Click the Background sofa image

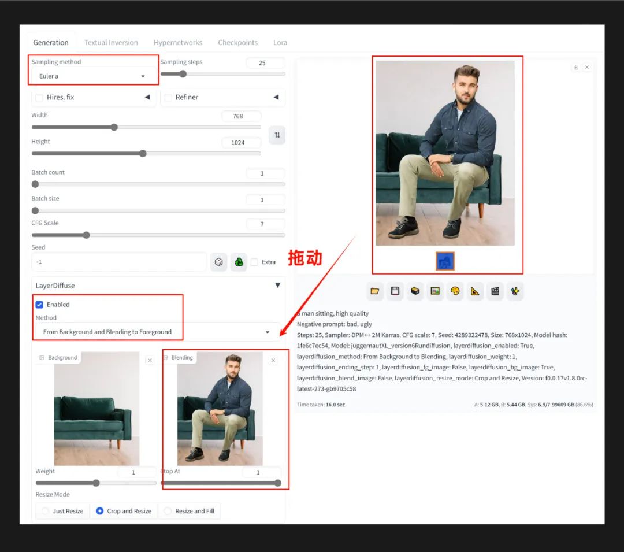click(x=96, y=408)
